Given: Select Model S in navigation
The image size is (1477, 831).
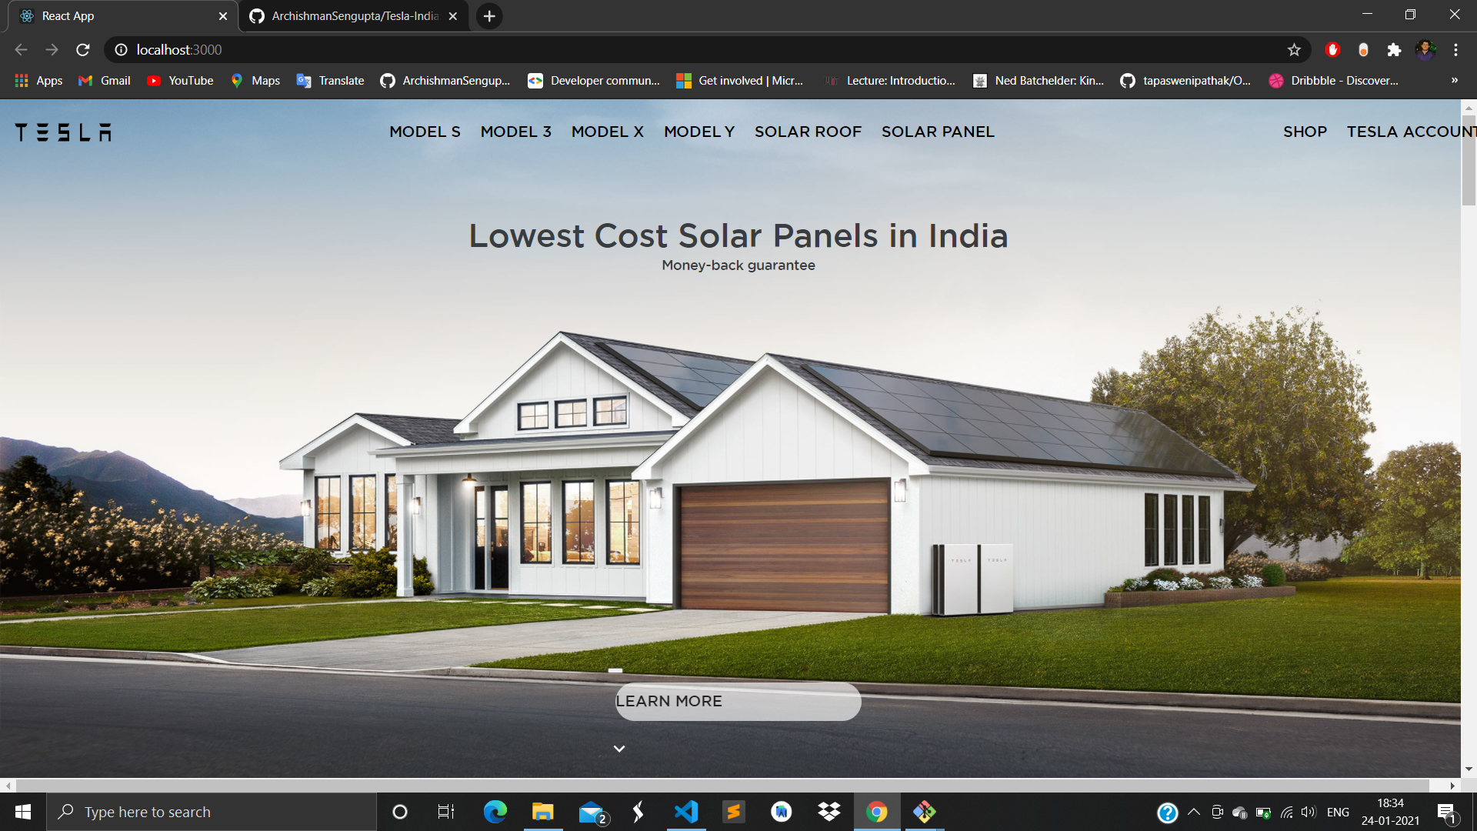Looking at the screenshot, I should (425, 132).
